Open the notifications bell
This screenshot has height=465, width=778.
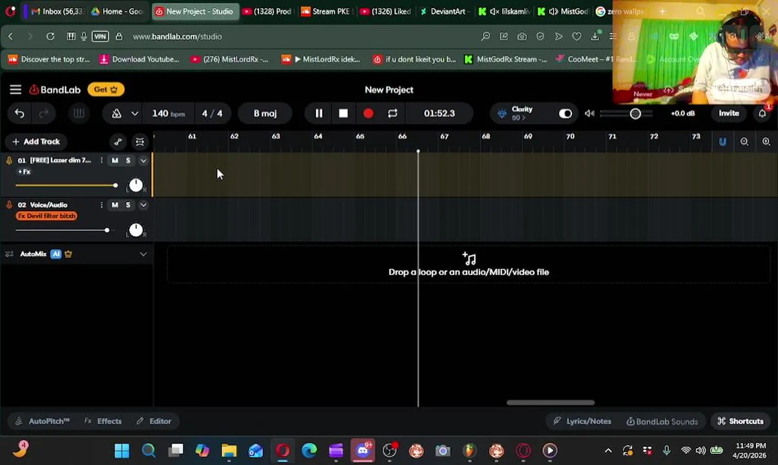762,114
